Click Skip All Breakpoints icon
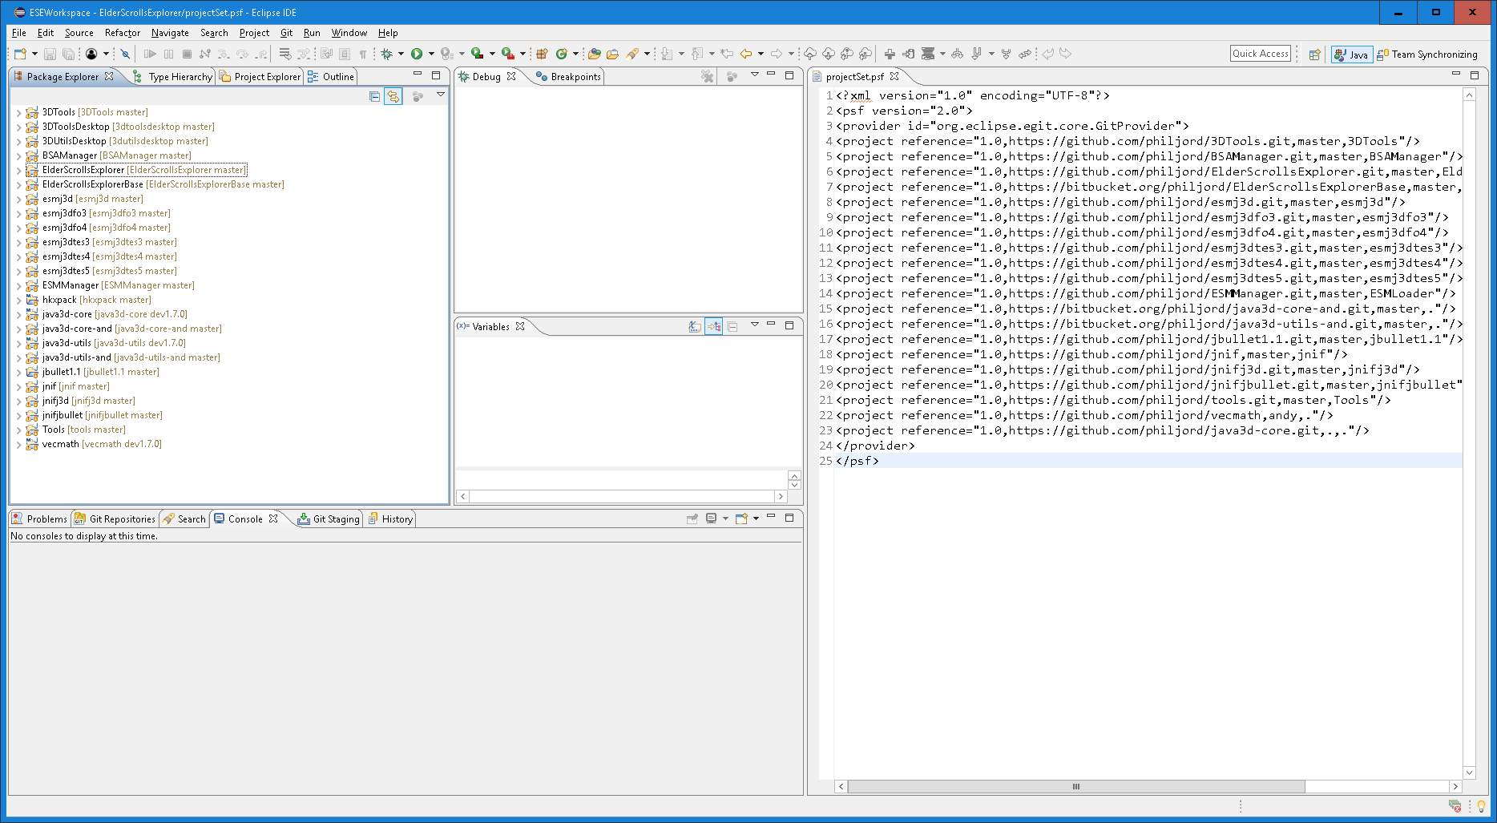The width and height of the screenshot is (1497, 823). [x=125, y=54]
